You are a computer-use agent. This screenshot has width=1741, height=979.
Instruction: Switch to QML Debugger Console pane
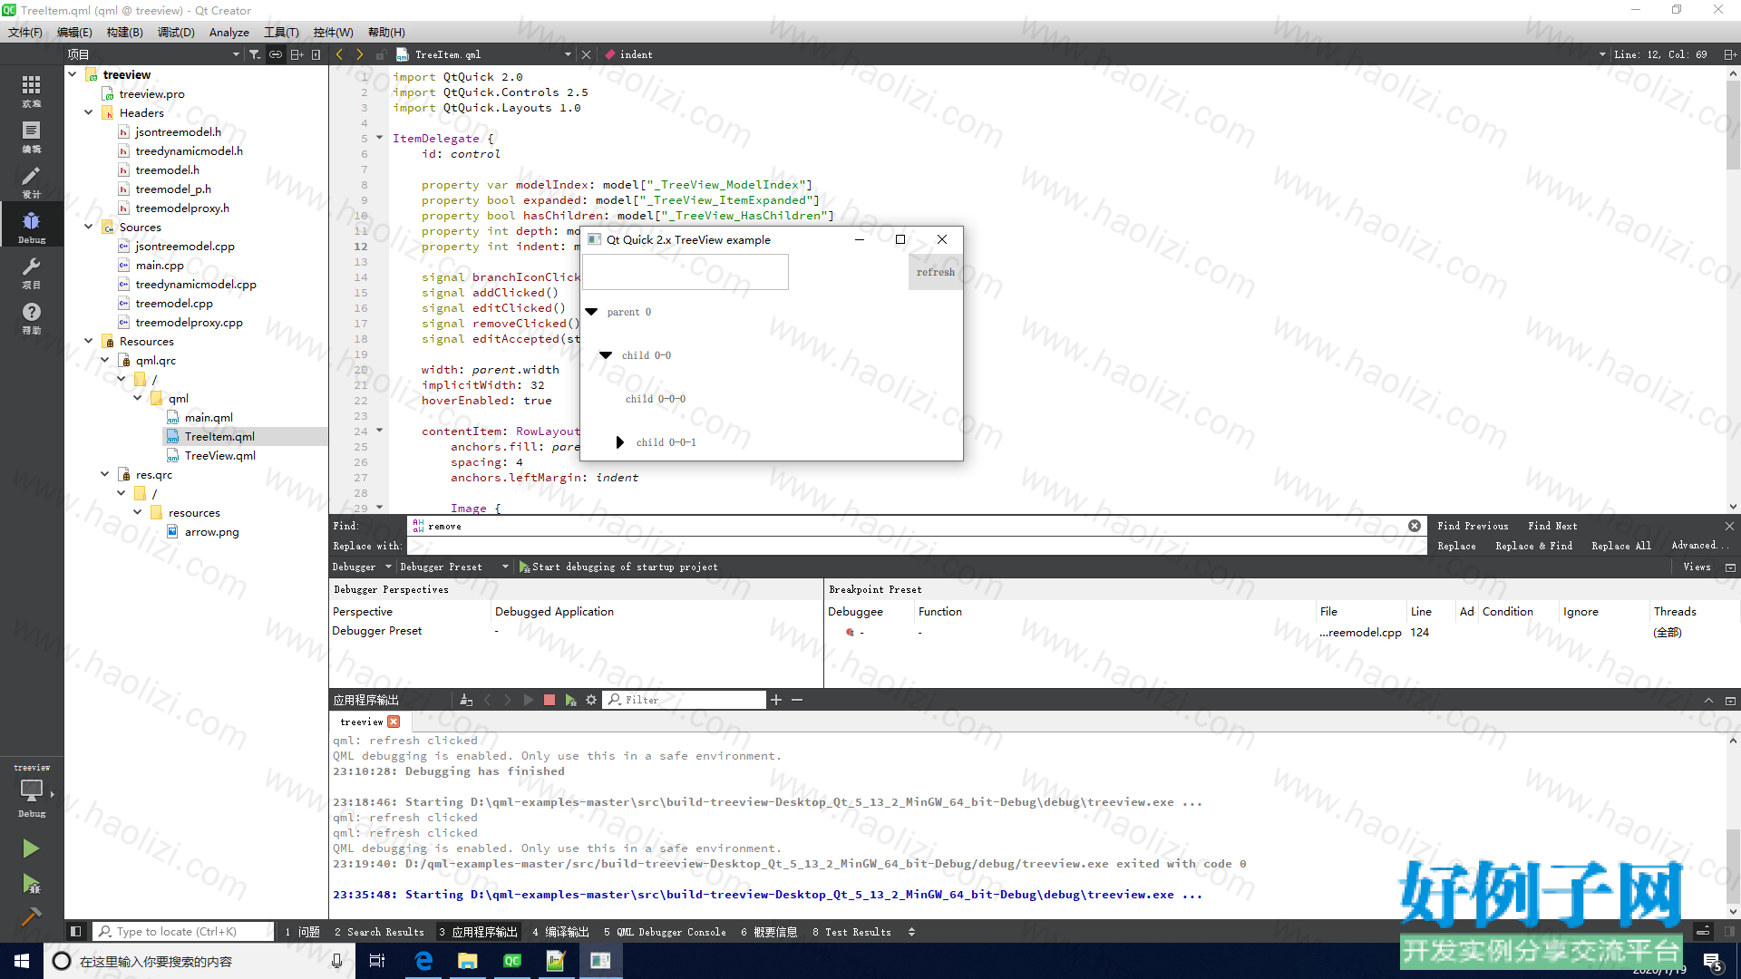(665, 932)
